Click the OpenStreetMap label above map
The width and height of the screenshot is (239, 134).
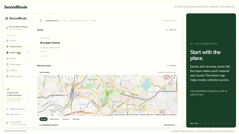(44, 72)
